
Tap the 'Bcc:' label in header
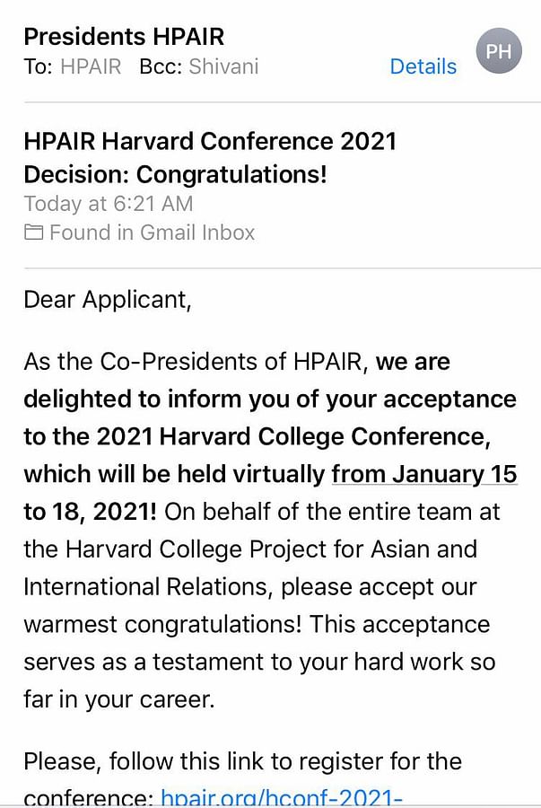click(161, 66)
